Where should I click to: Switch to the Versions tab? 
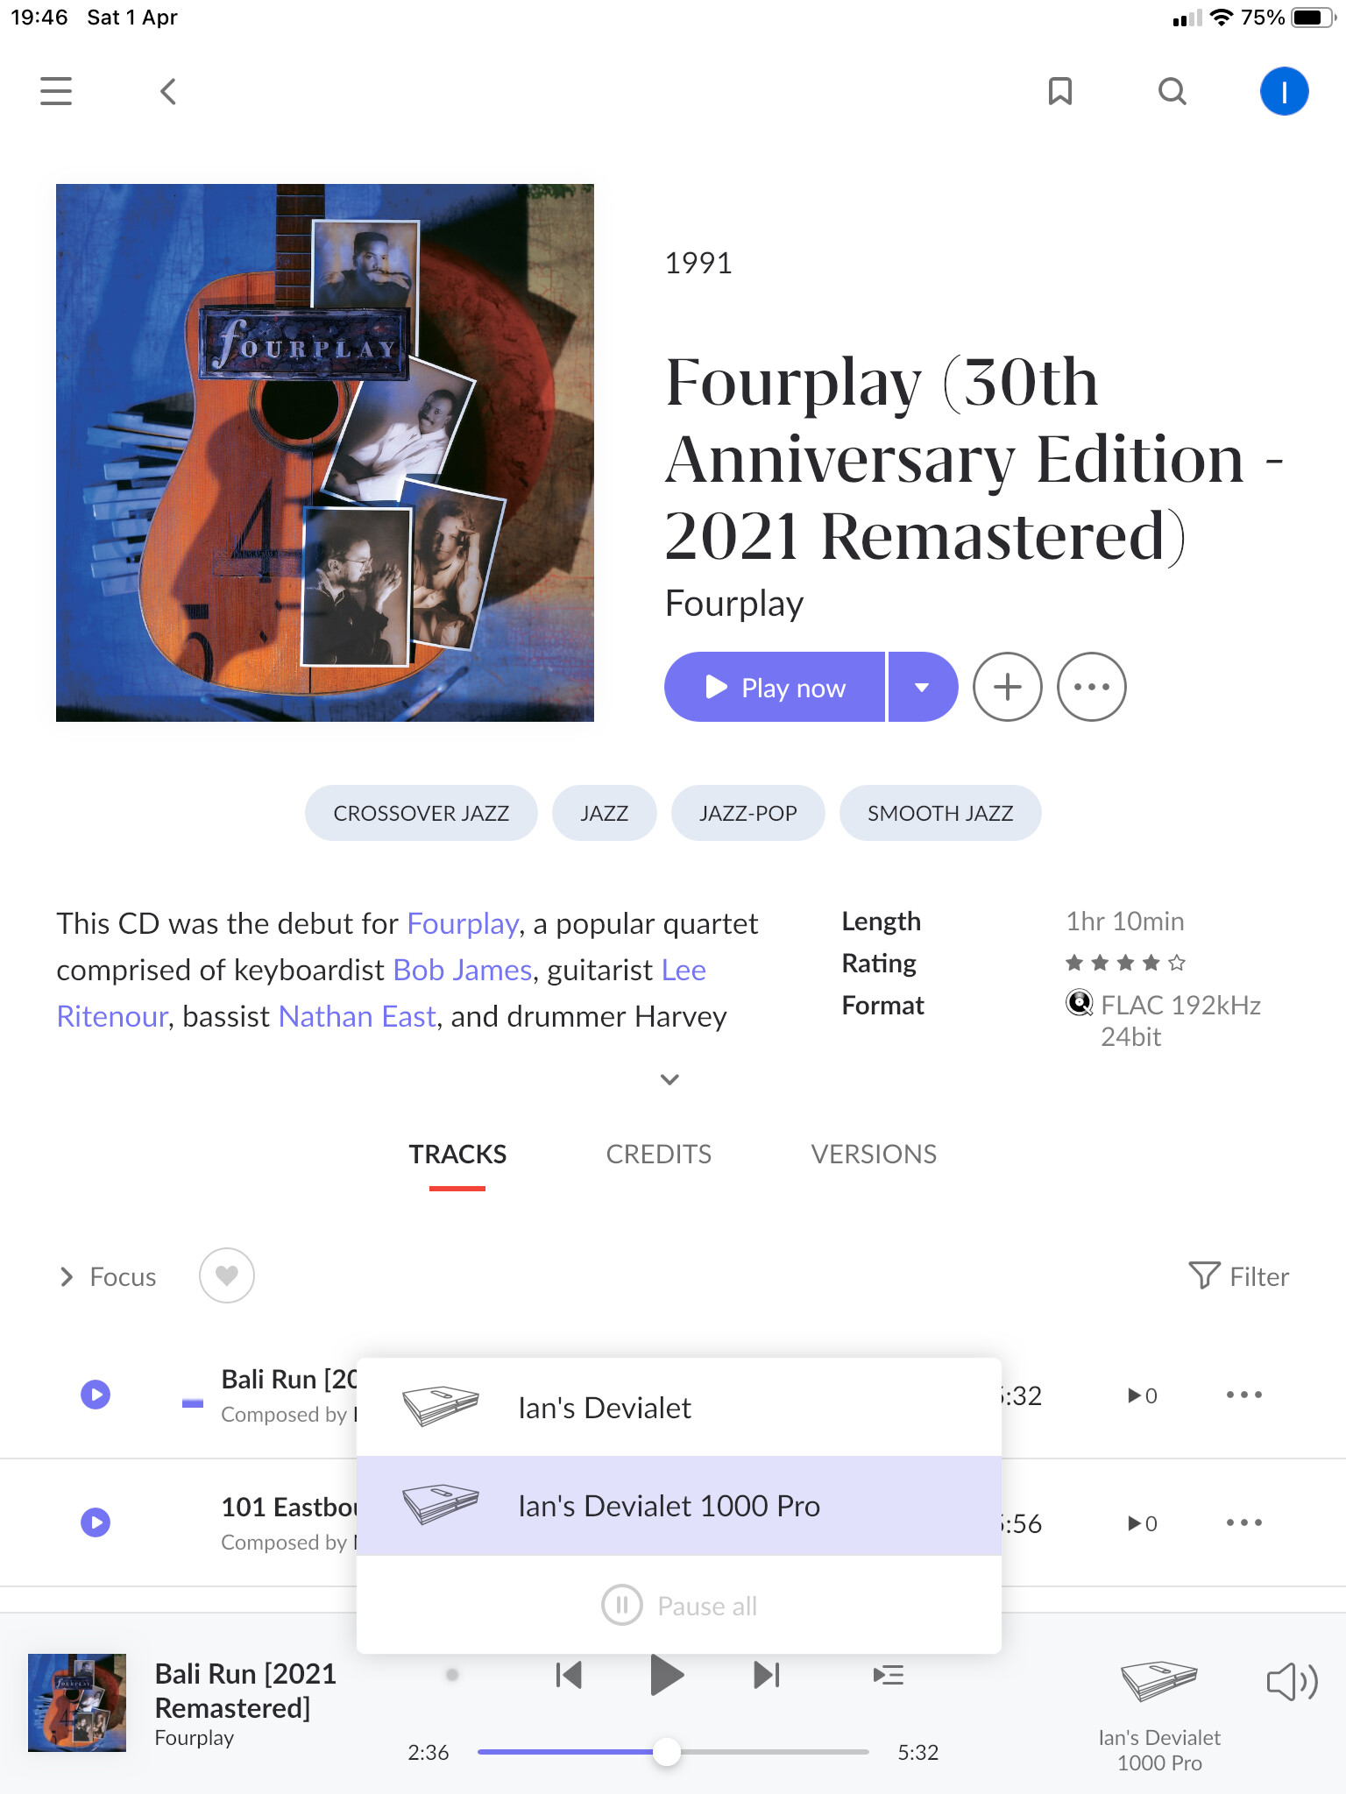[874, 1155]
